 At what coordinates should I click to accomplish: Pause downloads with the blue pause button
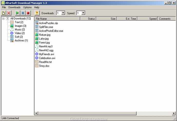pos(23,13)
